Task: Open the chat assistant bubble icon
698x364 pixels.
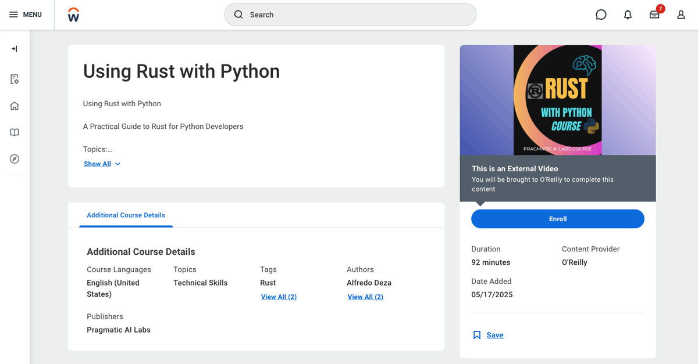Action: click(601, 15)
